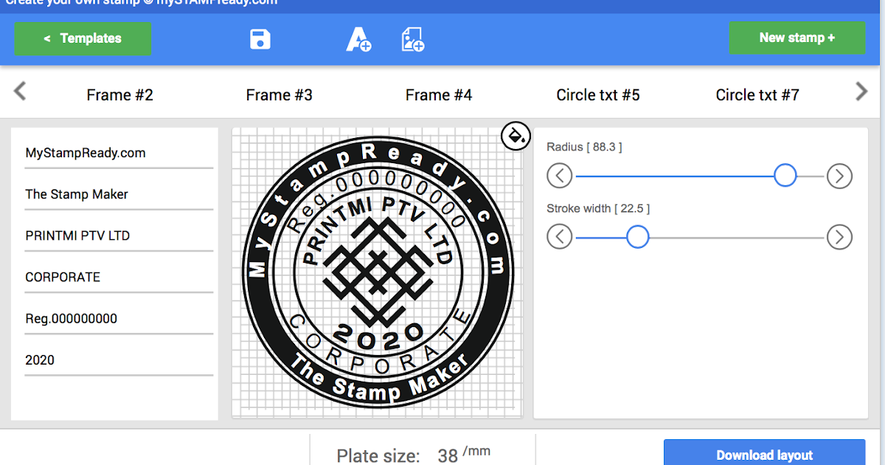Edit the Reg.000000000 text field

click(119, 319)
